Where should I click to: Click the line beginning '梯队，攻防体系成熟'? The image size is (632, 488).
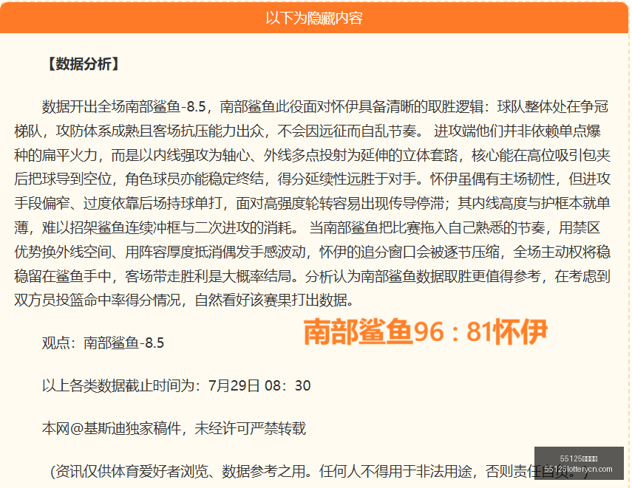click(x=307, y=131)
